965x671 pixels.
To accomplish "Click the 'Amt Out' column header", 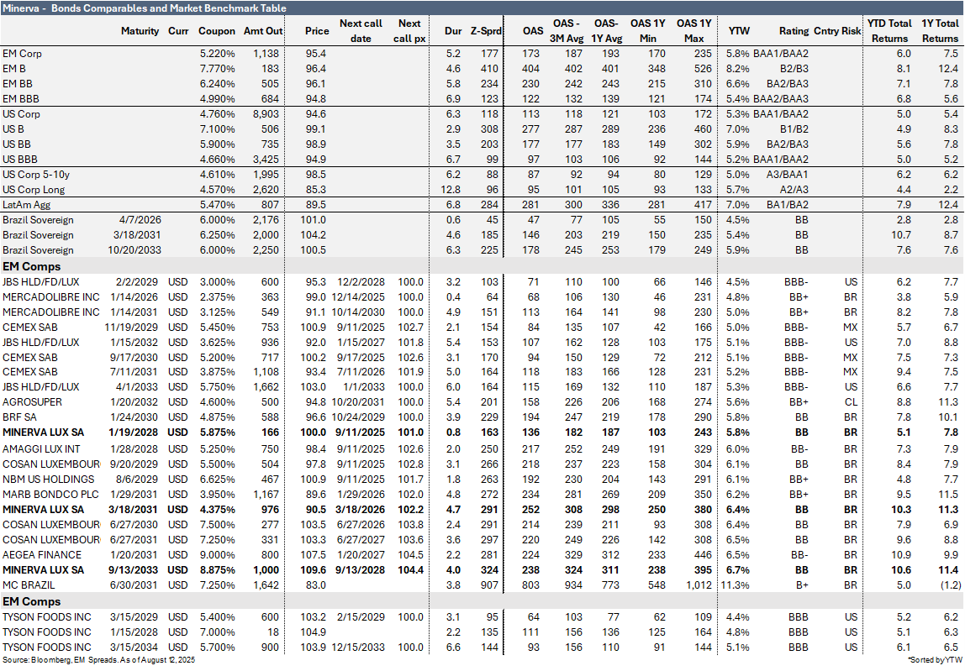I will click(x=263, y=31).
